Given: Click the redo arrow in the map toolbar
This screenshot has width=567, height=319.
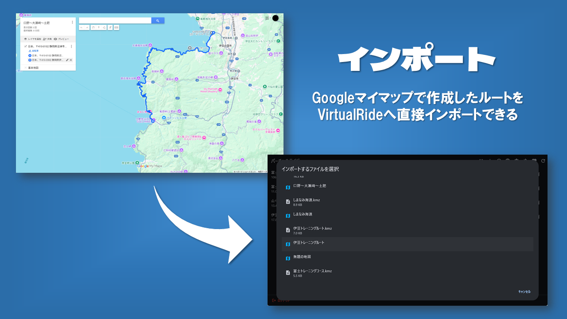Looking at the screenshot, I should tap(87, 27).
